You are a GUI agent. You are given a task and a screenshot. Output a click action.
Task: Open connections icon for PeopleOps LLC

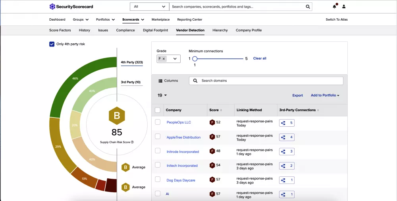[287, 123]
